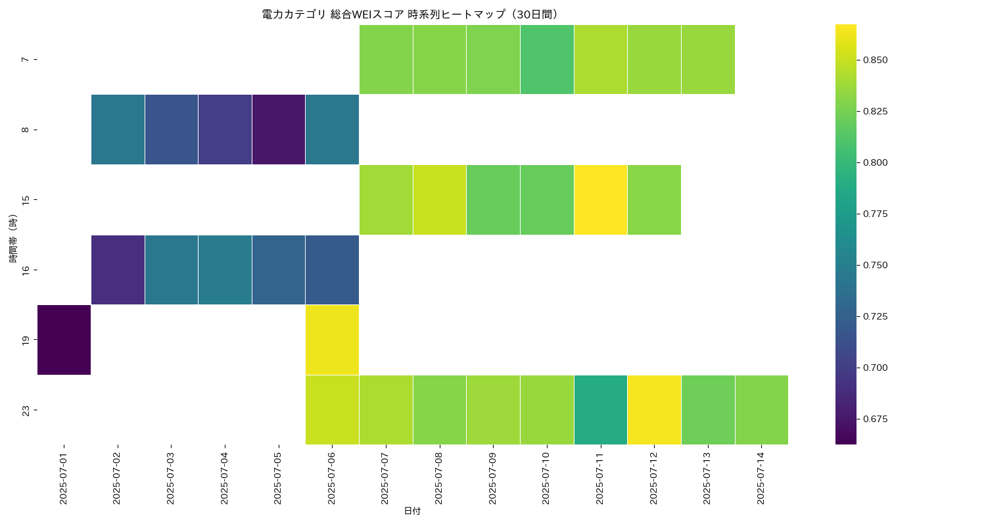
Task: Click the x-axis date label 2025-07-07
Action: pos(386,478)
